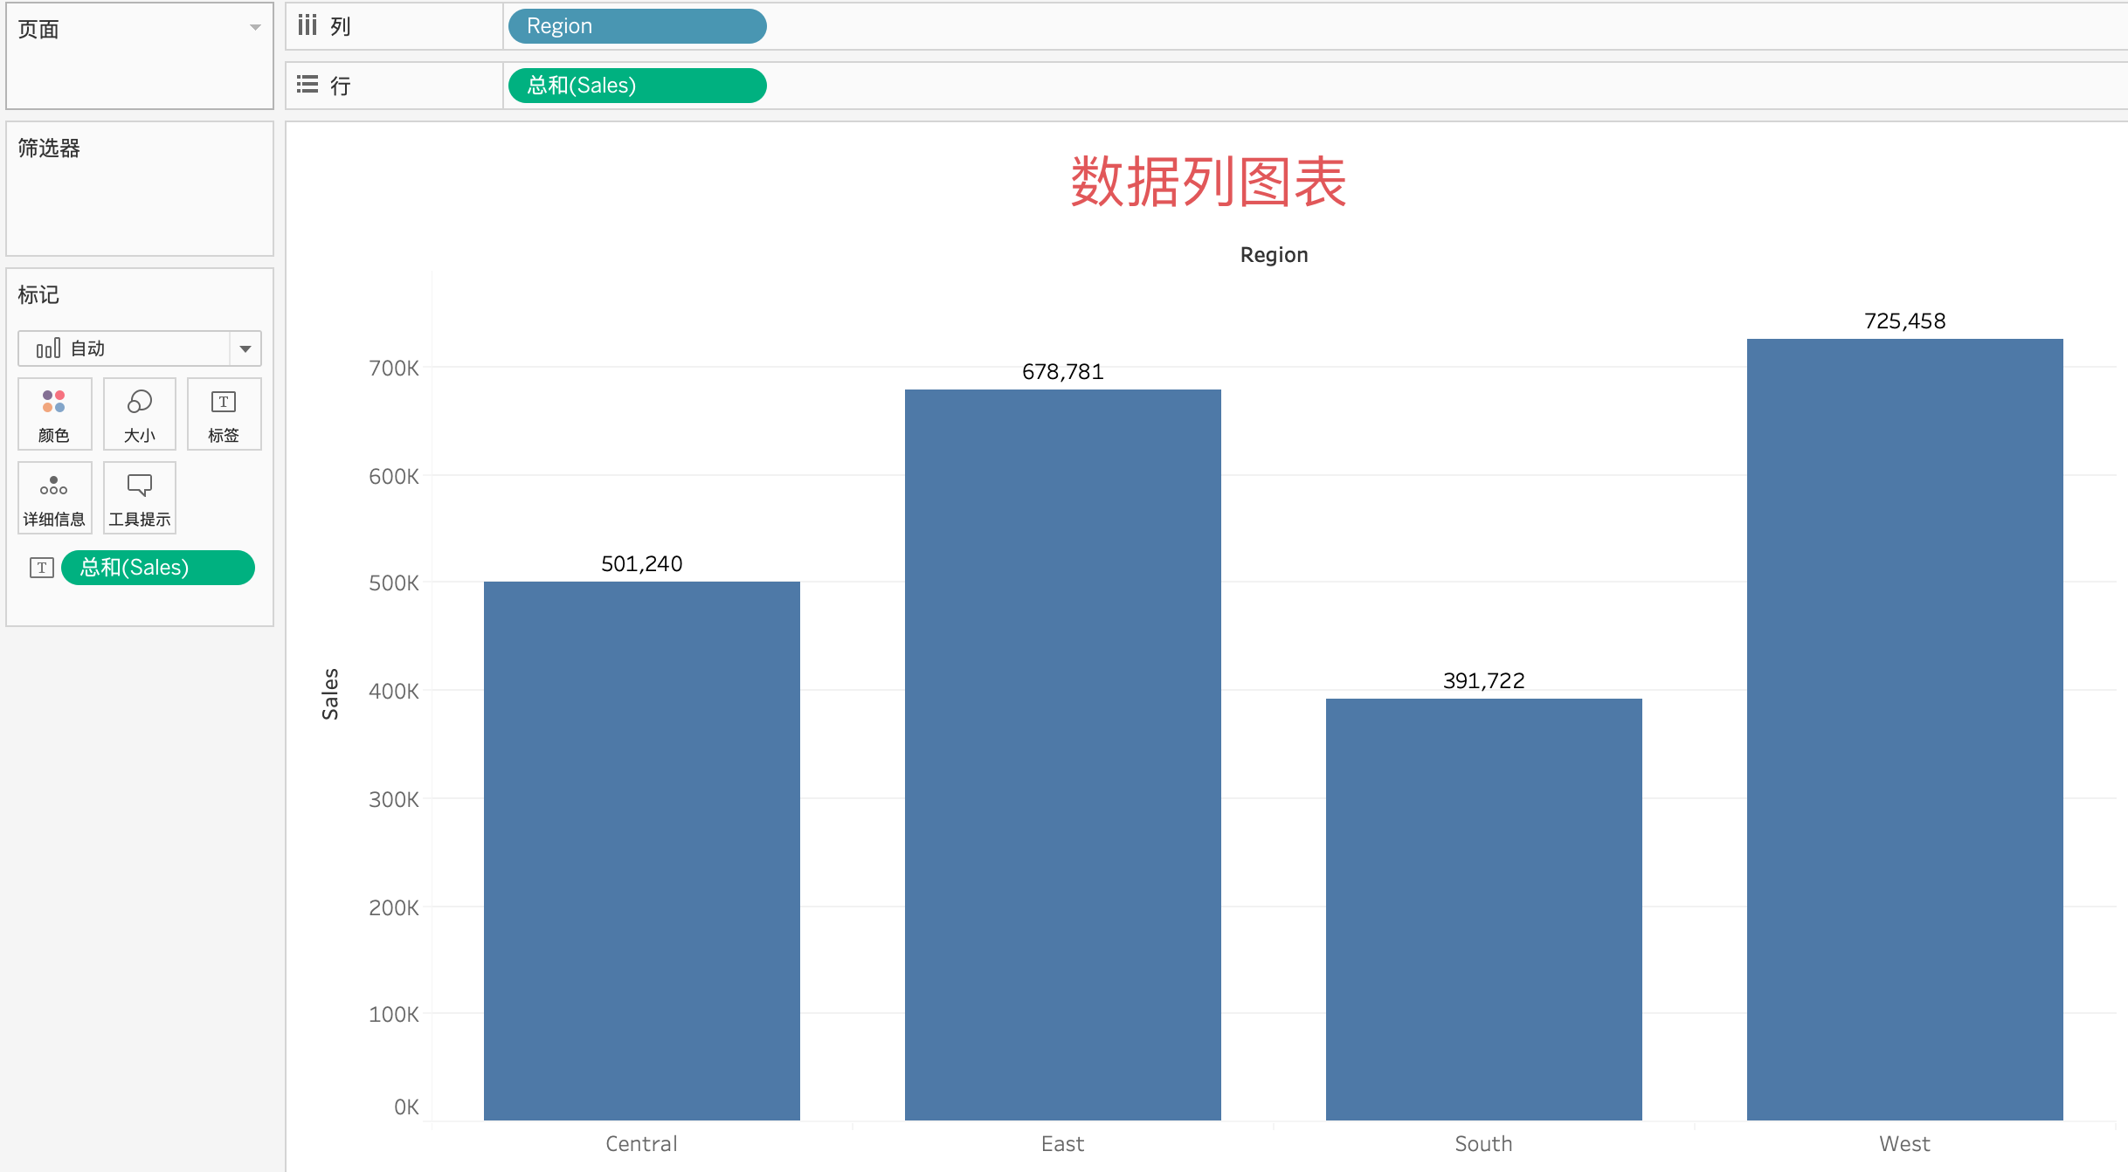This screenshot has width=2128, height=1172.
Task: Open the Detail (详细信息) marks card
Action: [x=54, y=498]
